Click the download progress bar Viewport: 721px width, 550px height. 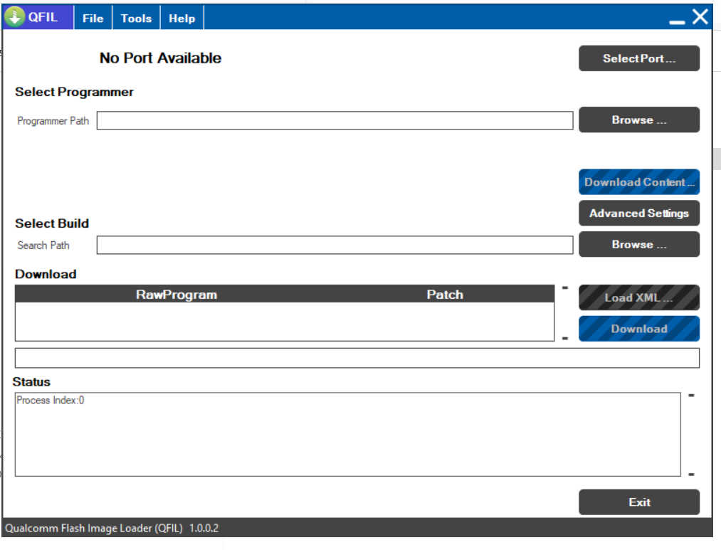tap(357, 358)
